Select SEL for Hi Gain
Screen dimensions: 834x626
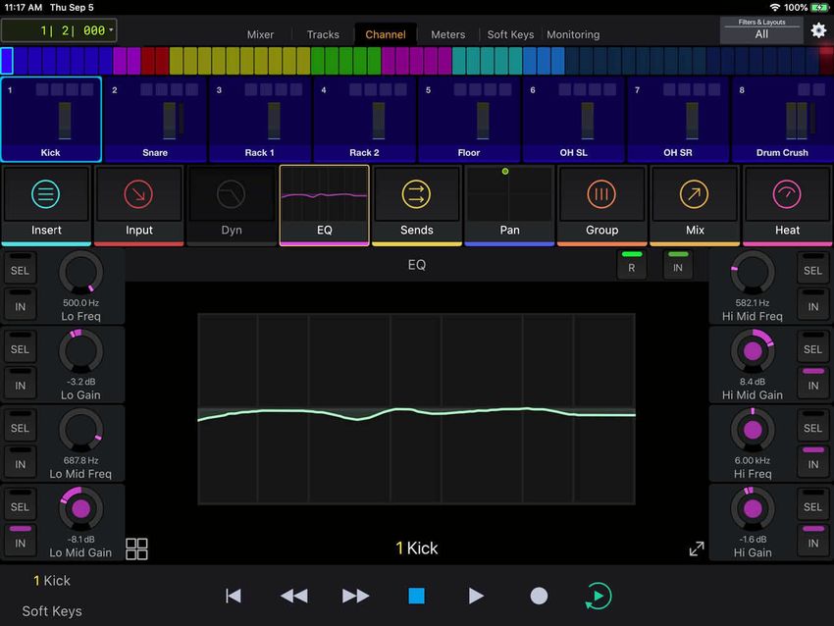point(813,503)
